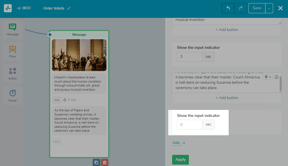Apply the message changes
Viewport: 288px width, 166px height.
tap(180, 160)
